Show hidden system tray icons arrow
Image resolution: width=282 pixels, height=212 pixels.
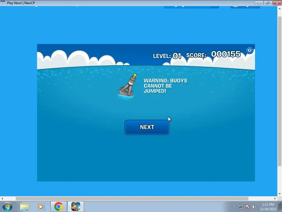(x=234, y=207)
